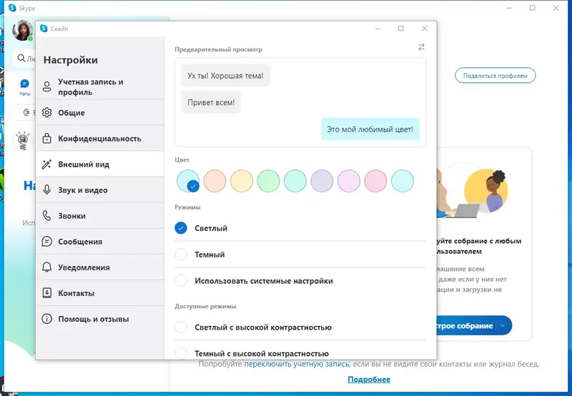572x396 pixels.
Task: Click the account person icon in Settings sidebar
Action: click(46, 86)
